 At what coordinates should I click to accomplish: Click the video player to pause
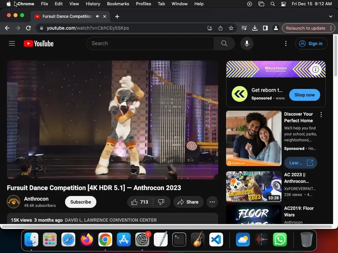click(113, 120)
